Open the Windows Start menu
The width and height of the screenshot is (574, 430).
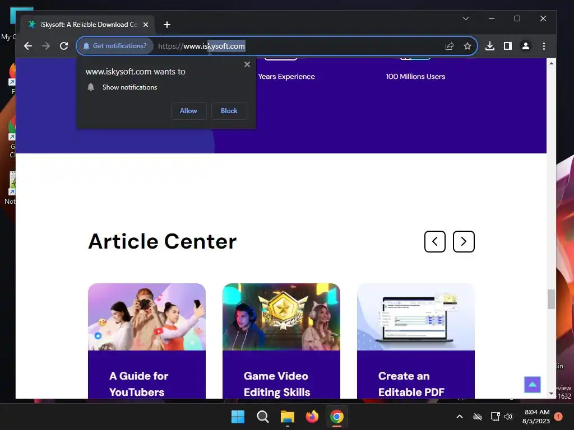pyautogui.click(x=238, y=417)
